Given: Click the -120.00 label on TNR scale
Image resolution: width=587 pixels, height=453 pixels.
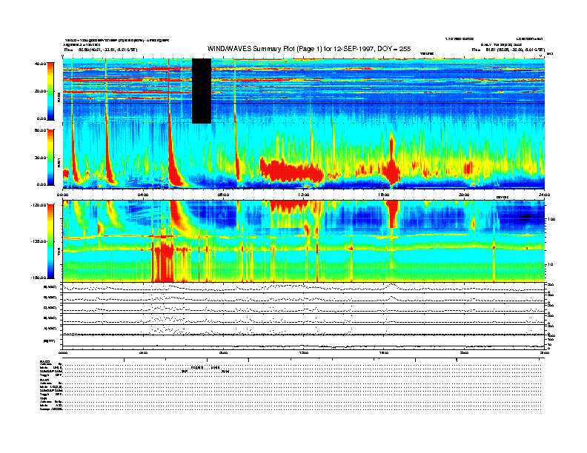Looking at the screenshot, I should click(39, 205).
